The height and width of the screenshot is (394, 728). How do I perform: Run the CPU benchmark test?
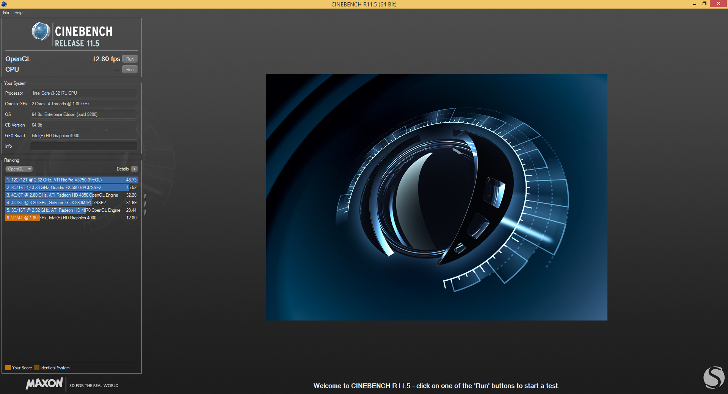click(x=130, y=70)
